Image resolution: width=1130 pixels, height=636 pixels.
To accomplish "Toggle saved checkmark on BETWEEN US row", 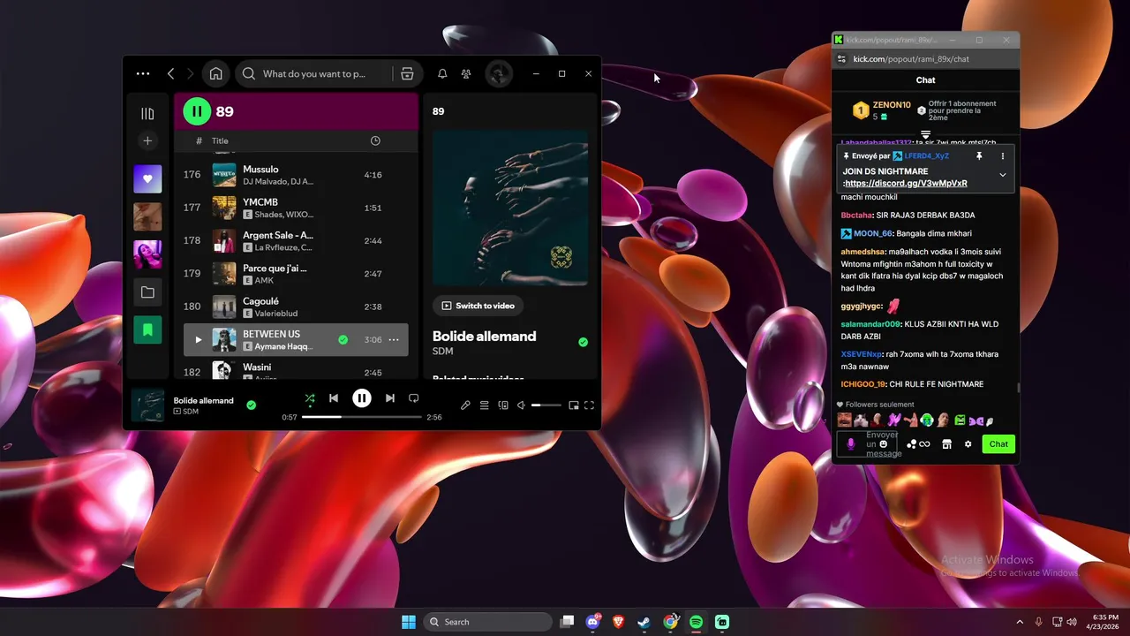I will [x=343, y=340].
